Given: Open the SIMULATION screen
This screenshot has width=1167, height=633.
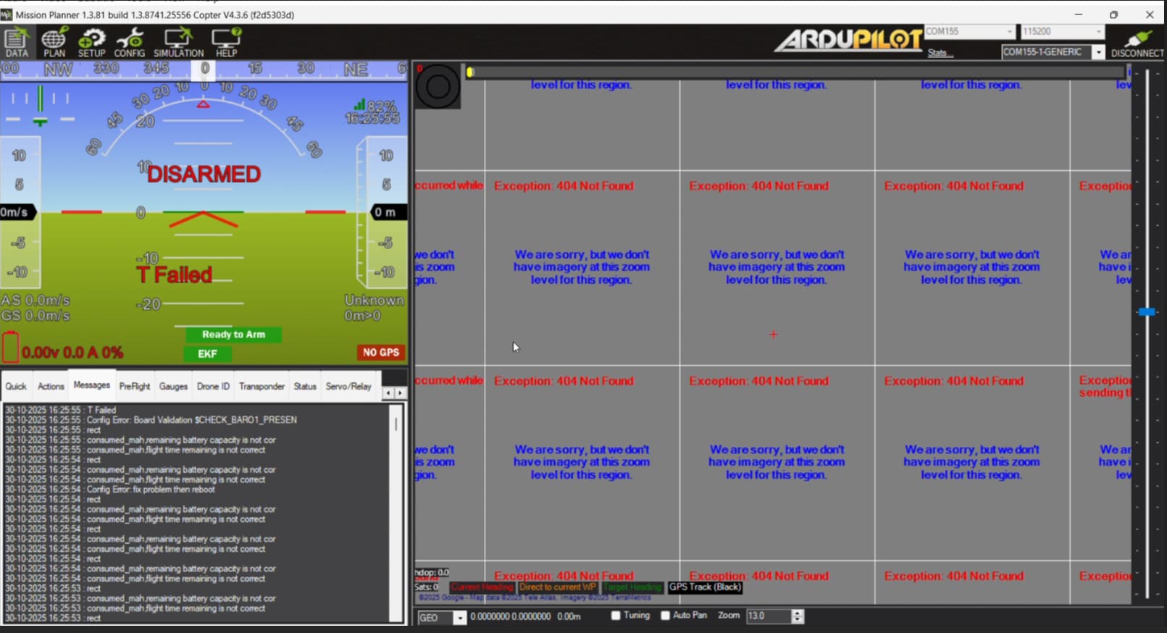Looking at the screenshot, I should pos(178,43).
